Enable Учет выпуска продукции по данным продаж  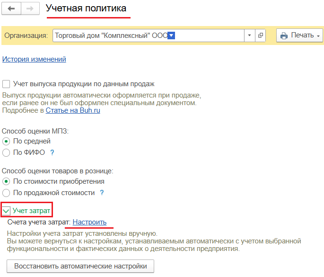(6, 84)
